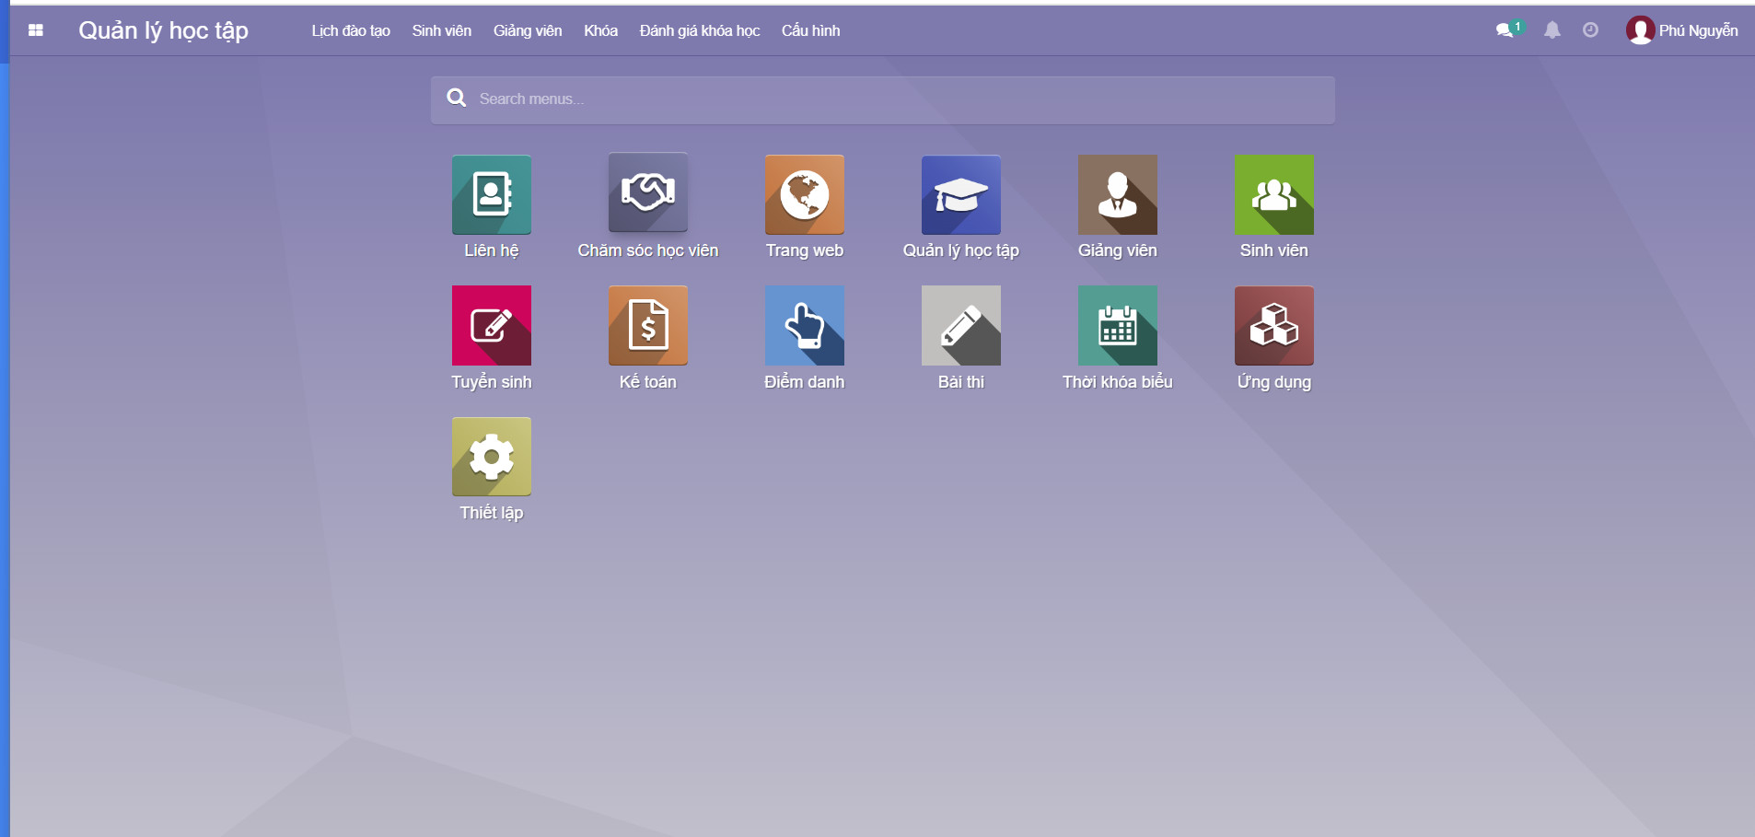Open the Ứng dụng apps module
Screen dimensions: 1755x837
[1273, 325]
